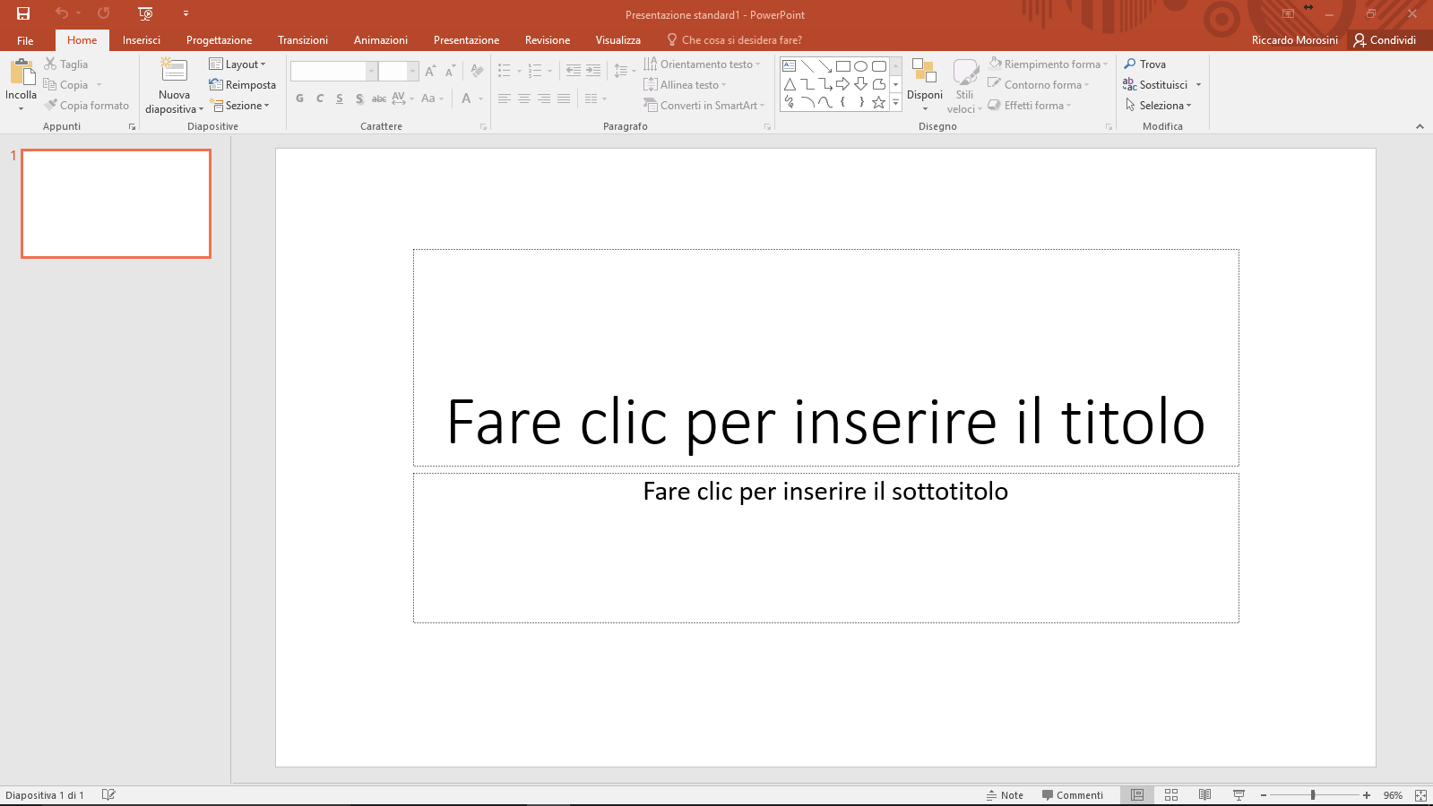Viewport: 1433px width, 806px height.
Task: Select the star shape in shapes gallery
Action: coord(879,102)
